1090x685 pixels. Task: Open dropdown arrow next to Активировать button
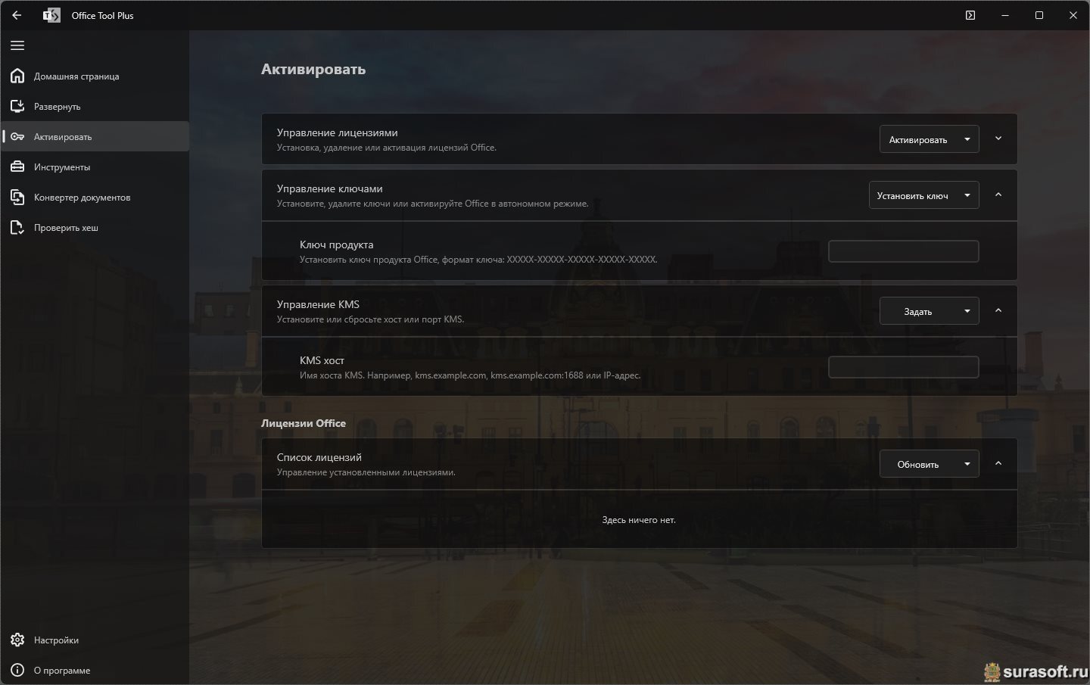(967, 139)
